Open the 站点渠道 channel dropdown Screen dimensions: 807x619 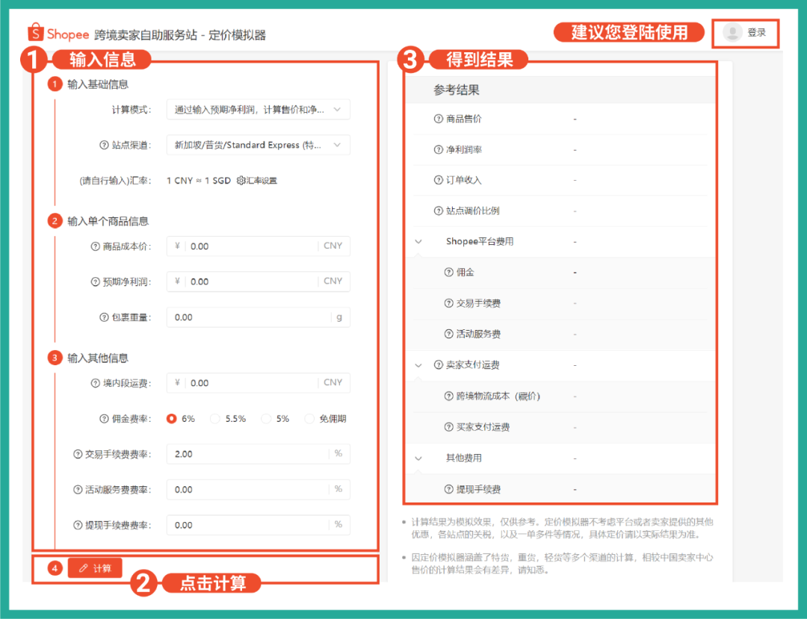click(258, 144)
